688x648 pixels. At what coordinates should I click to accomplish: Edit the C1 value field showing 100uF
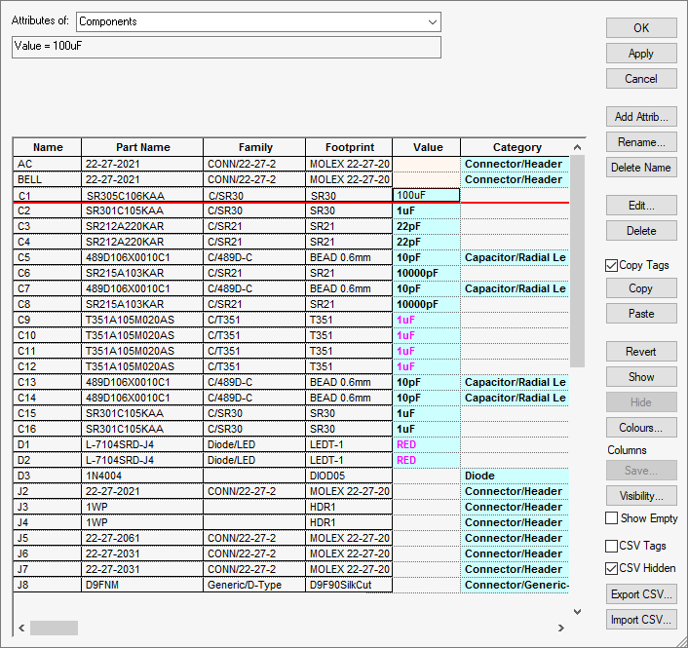coord(426,195)
